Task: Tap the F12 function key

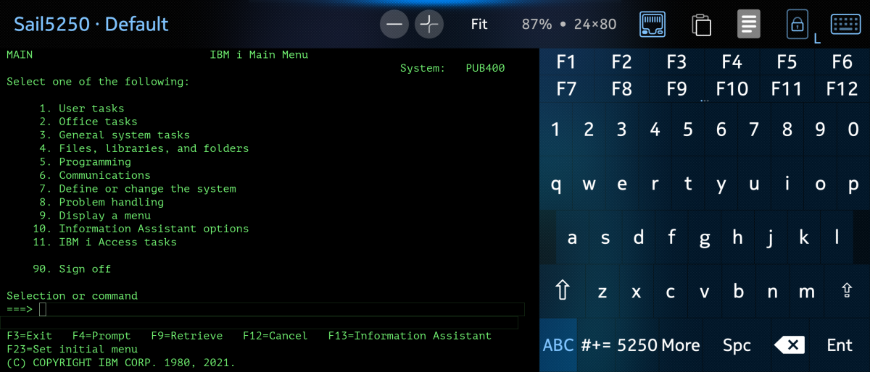Action: (842, 89)
